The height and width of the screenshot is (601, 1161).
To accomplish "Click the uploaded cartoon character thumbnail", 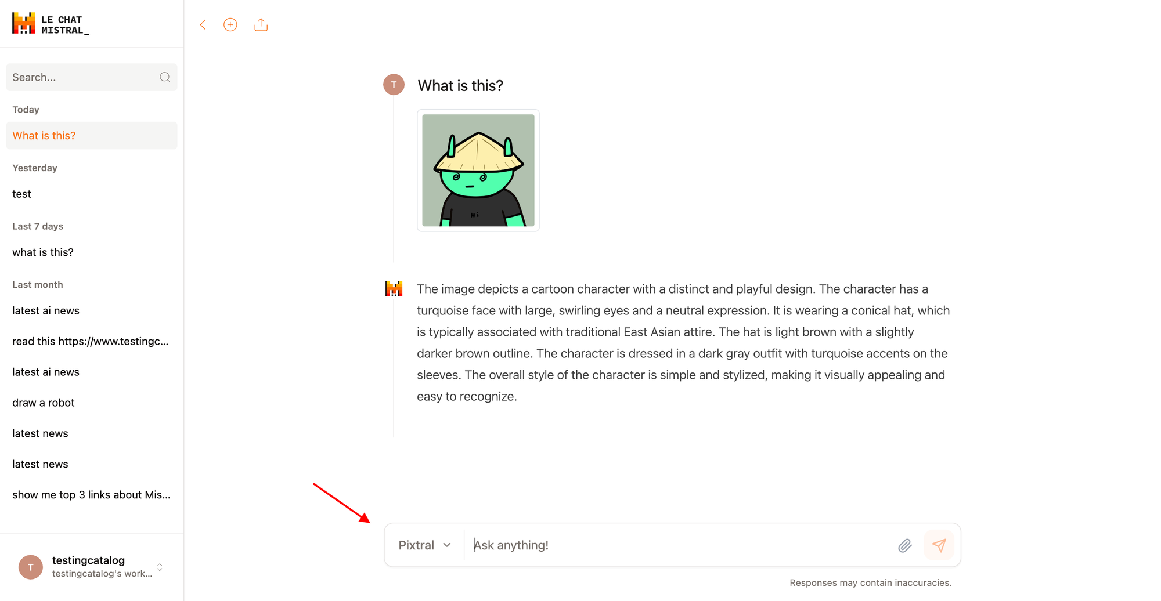I will (478, 171).
